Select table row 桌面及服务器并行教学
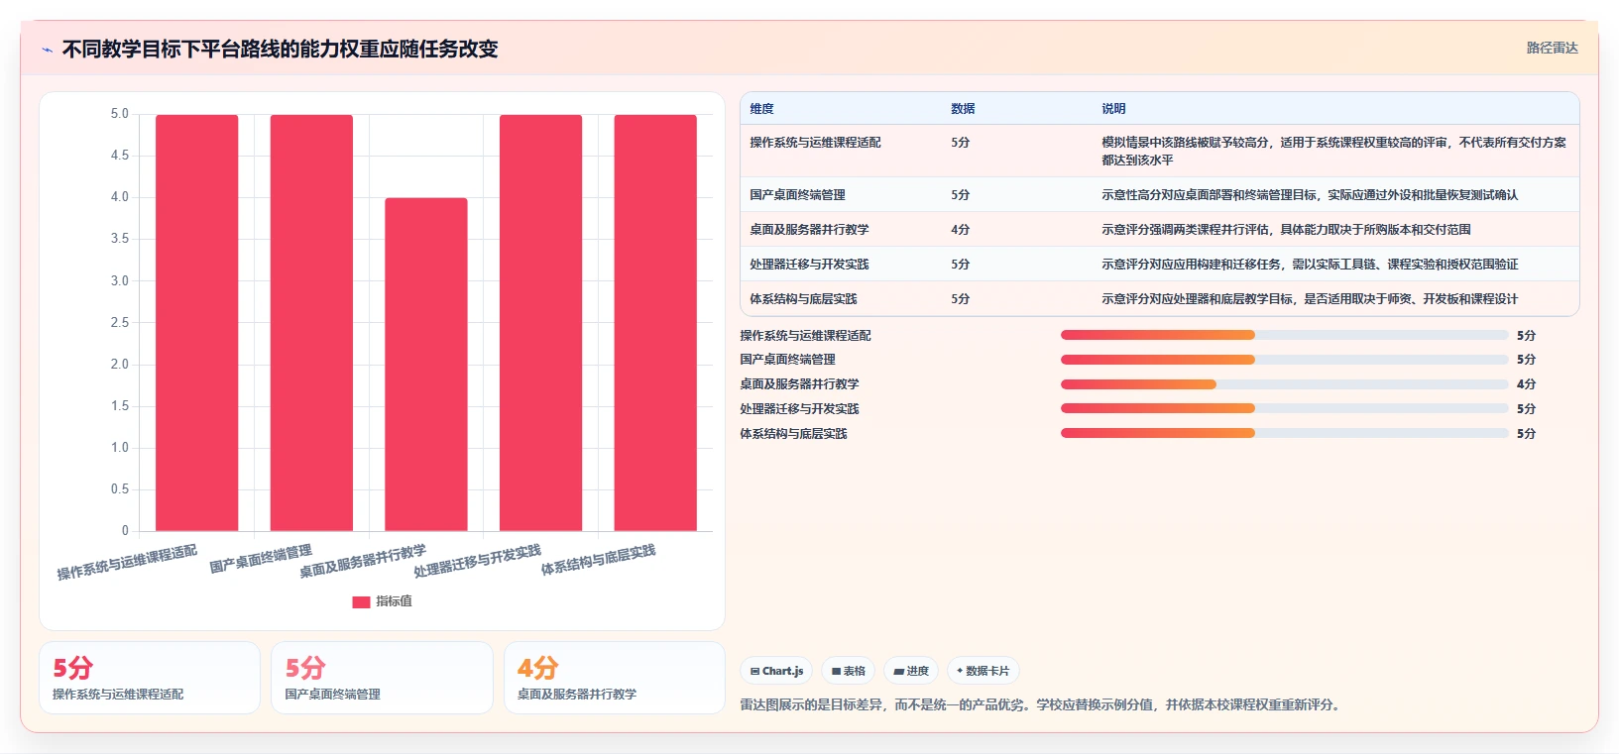Screen dimensions: 1619x754 pyautogui.click(x=1159, y=229)
